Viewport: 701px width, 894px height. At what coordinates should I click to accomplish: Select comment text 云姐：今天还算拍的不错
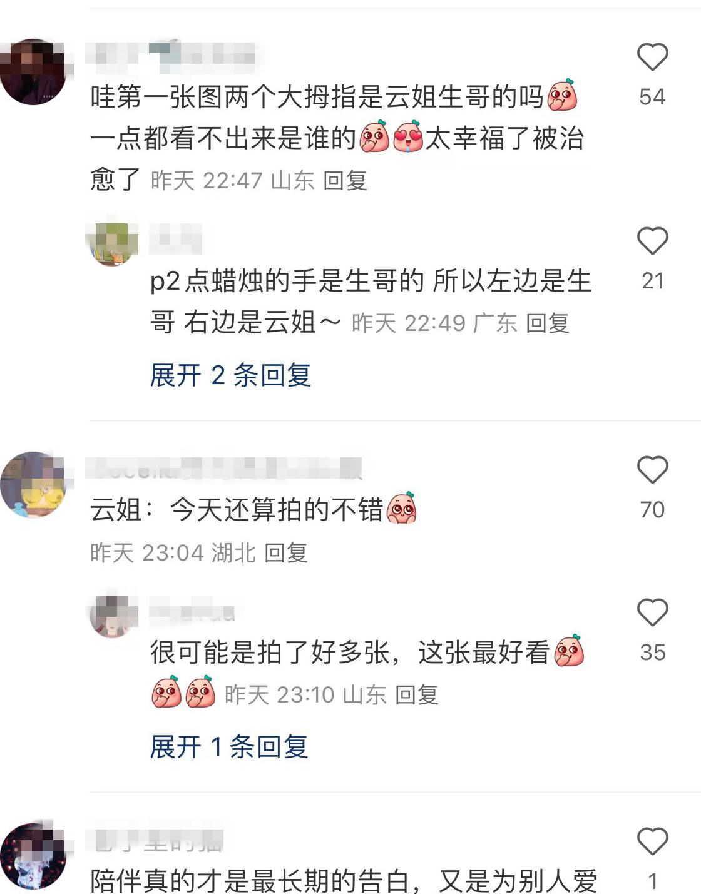click(237, 510)
